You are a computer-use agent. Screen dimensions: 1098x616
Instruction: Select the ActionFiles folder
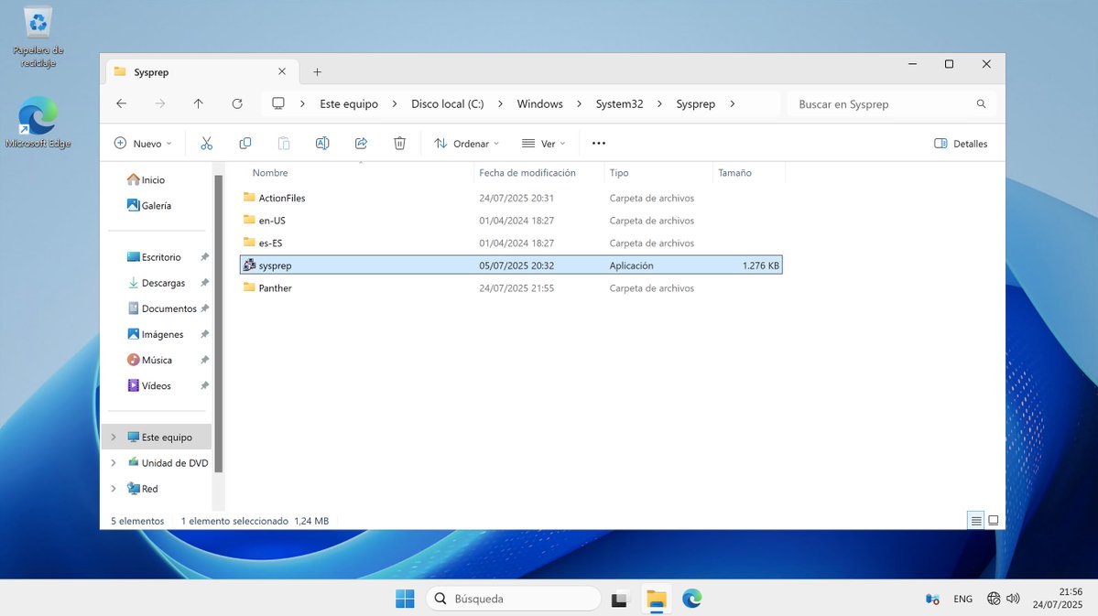(511, 198)
